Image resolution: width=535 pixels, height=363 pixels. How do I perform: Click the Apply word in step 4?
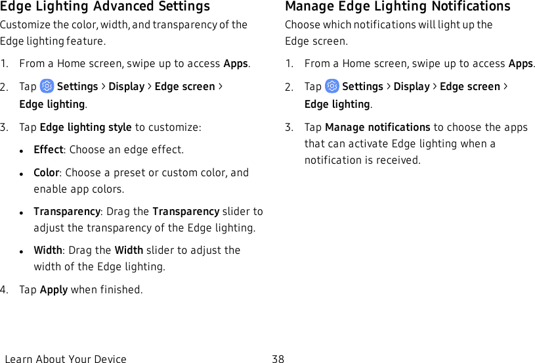[54, 290]
